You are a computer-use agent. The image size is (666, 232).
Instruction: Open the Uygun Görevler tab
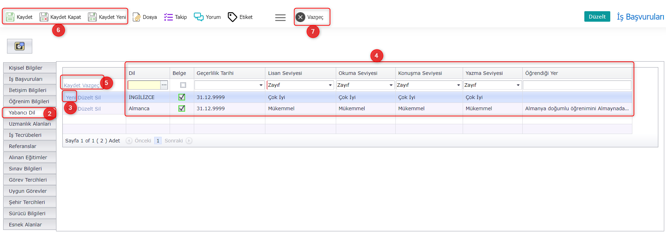[30, 191]
